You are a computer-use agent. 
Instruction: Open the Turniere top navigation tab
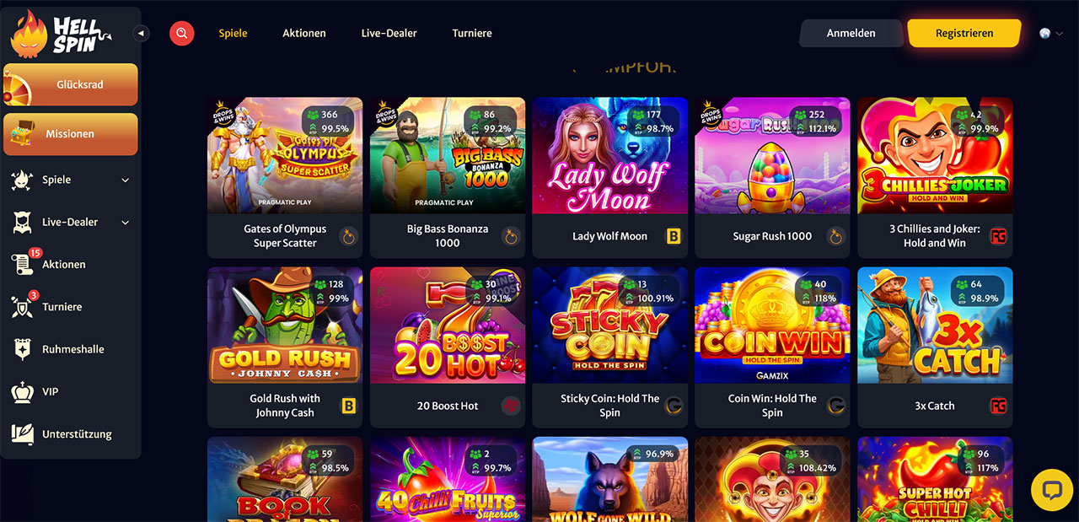(x=472, y=33)
